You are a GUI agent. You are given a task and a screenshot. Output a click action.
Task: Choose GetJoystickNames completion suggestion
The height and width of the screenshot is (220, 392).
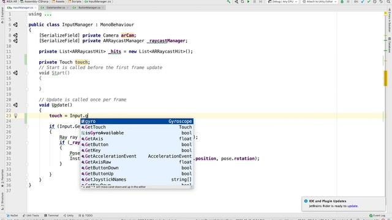[x=137, y=180]
